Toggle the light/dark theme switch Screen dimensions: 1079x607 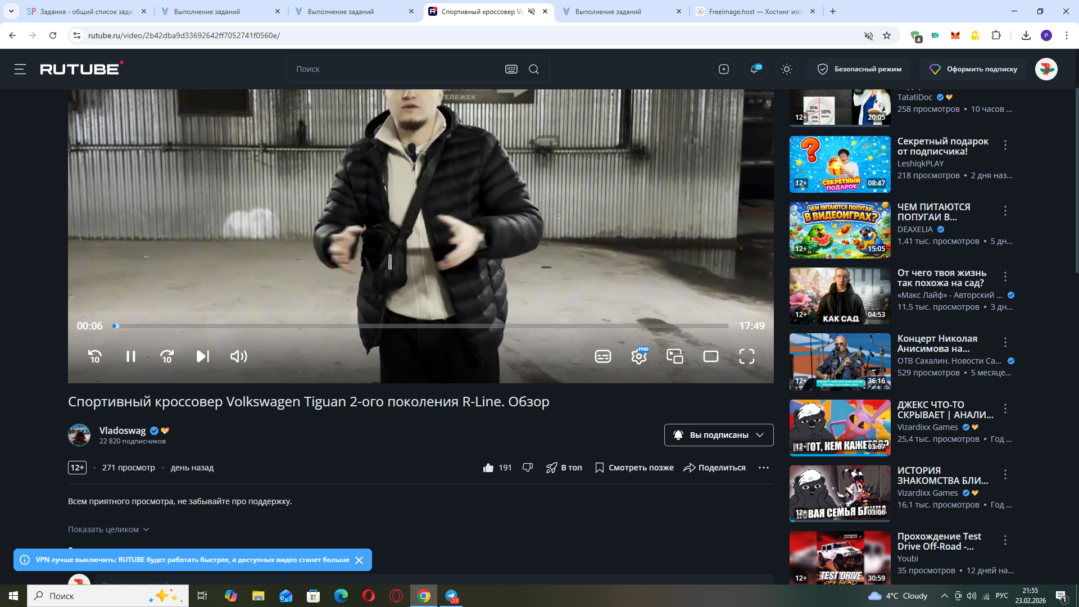coord(787,69)
